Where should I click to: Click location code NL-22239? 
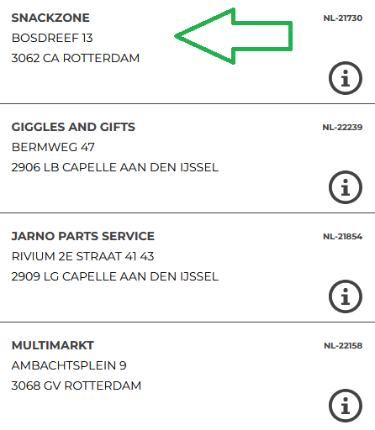click(342, 128)
